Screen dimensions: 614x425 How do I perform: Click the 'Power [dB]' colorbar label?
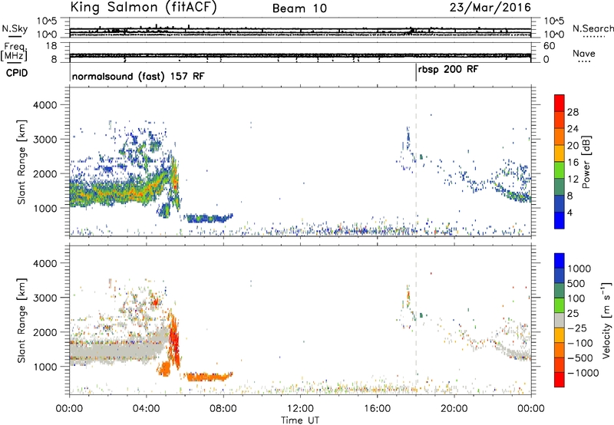click(x=586, y=162)
